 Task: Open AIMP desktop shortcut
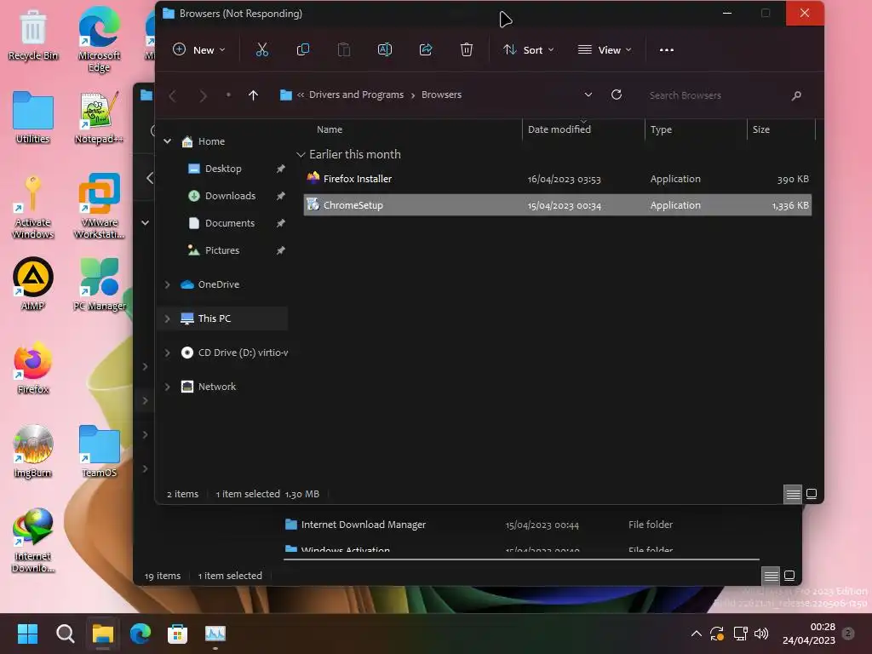[33, 284]
